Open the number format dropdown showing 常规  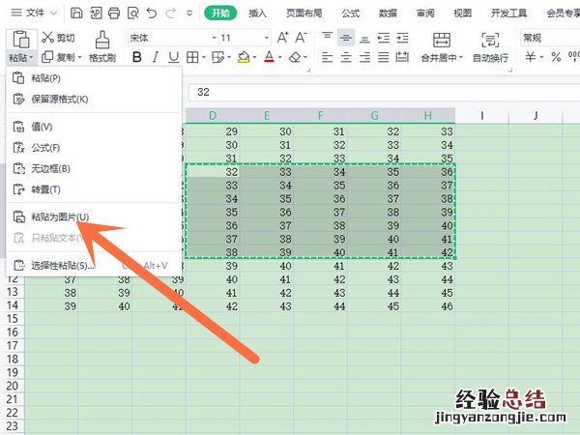[x=546, y=37]
